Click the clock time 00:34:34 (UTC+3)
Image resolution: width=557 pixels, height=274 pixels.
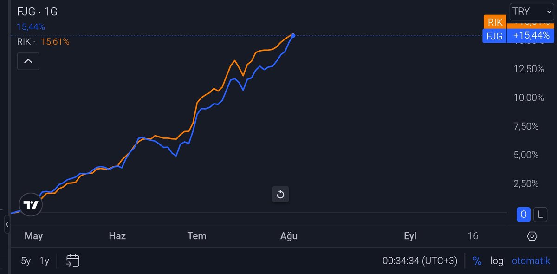point(420,261)
